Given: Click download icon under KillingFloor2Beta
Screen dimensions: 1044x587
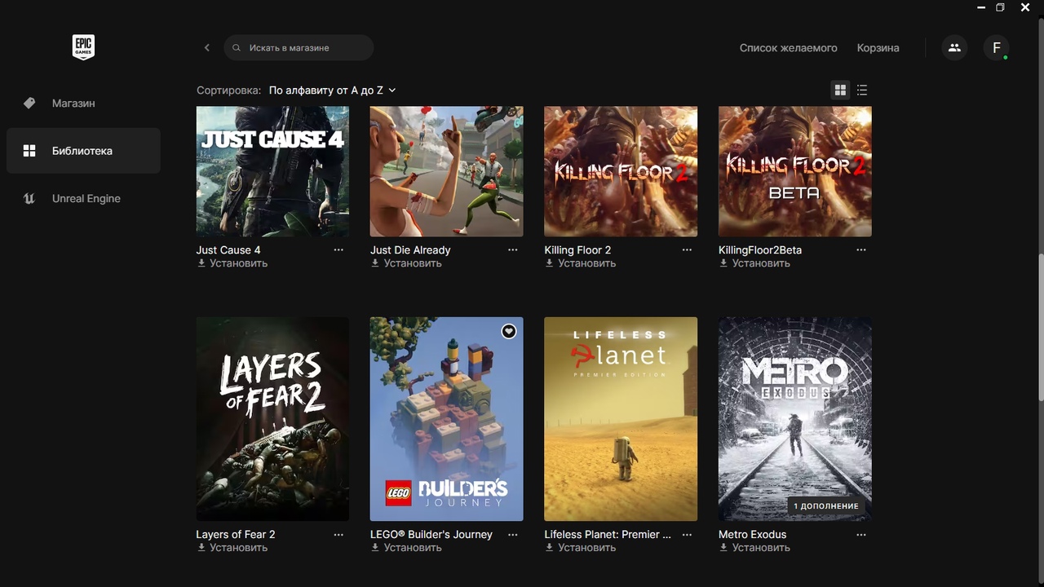Looking at the screenshot, I should point(723,263).
